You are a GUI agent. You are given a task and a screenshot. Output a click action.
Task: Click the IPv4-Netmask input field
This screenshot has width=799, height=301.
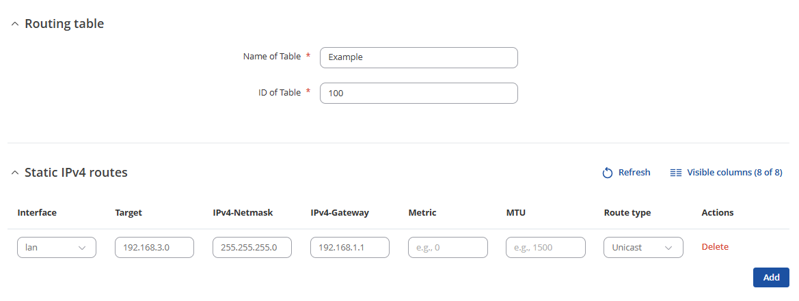point(252,247)
